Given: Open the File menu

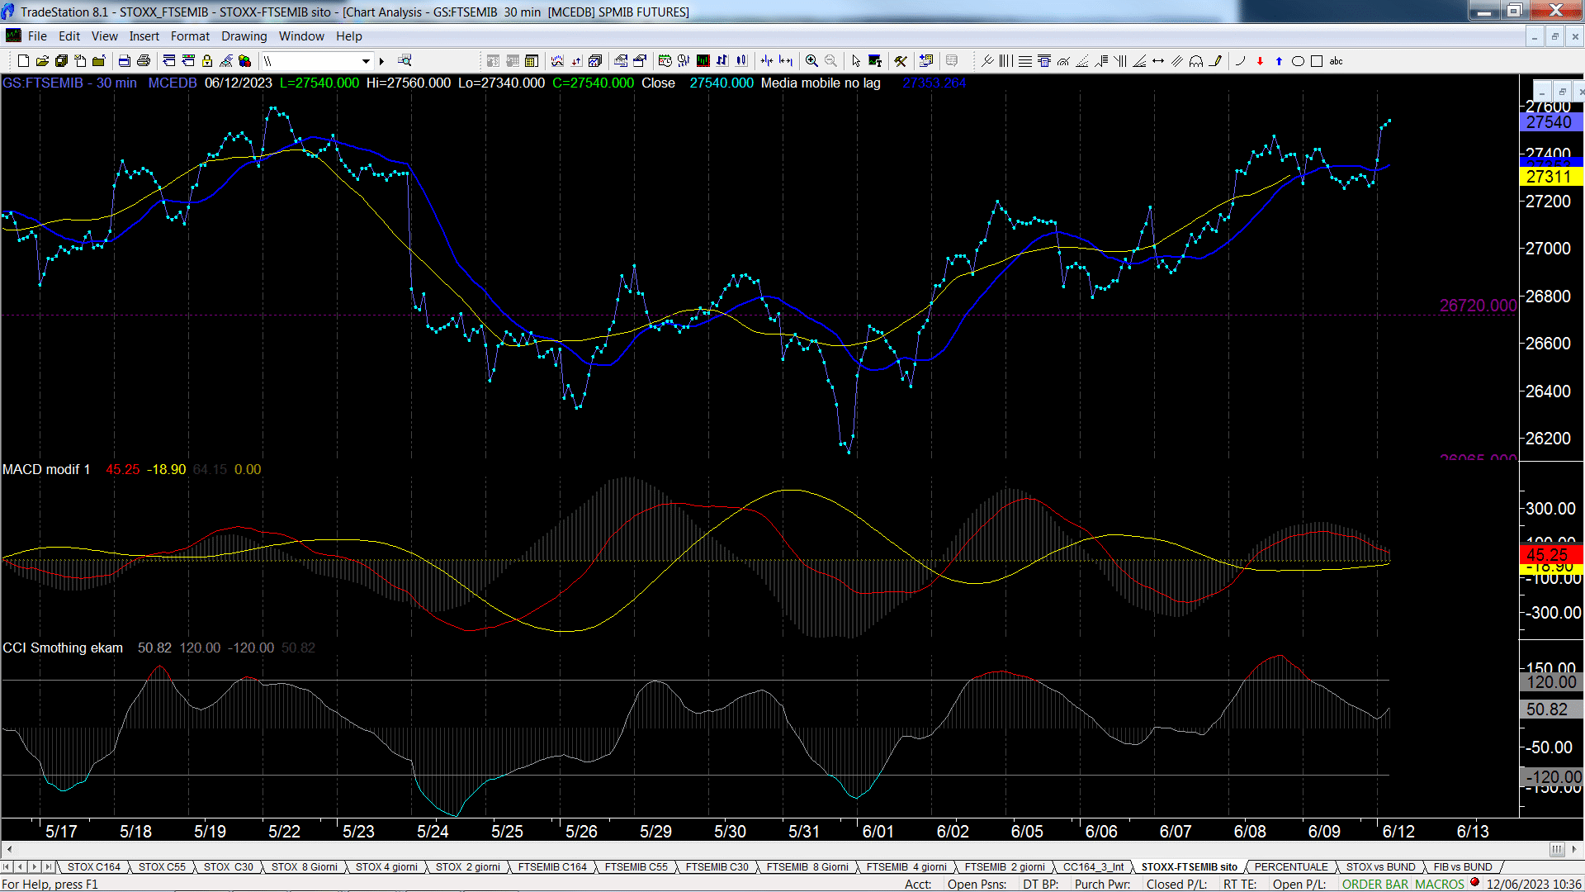Looking at the screenshot, I should click(x=37, y=36).
